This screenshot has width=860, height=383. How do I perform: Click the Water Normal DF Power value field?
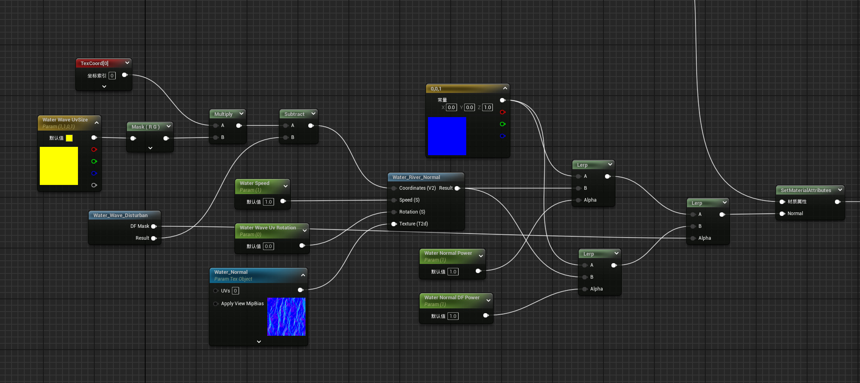(x=453, y=316)
